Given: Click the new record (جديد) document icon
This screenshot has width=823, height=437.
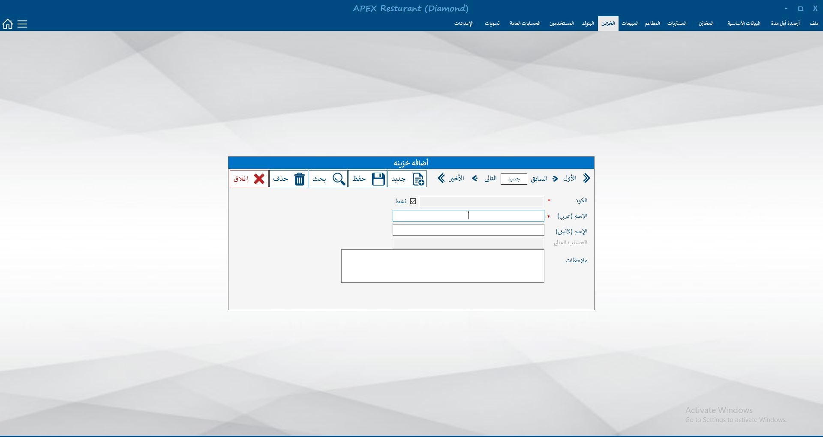Looking at the screenshot, I should (418, 179).
